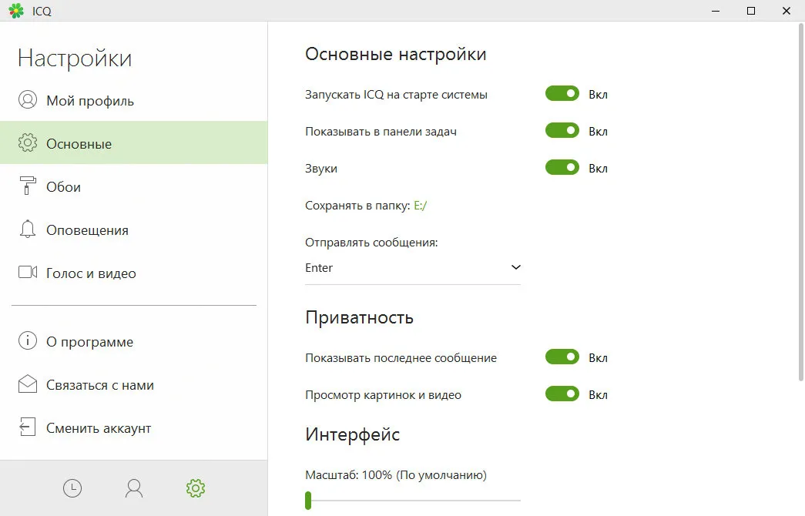Select the Основные settings item
The image size is (805, 516).
pos(133,142)
